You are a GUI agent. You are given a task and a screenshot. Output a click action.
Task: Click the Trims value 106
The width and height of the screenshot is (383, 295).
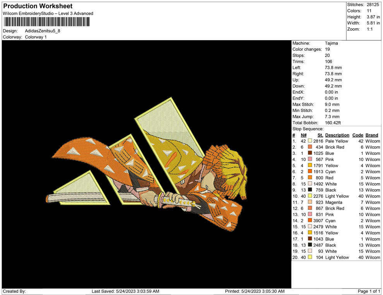[328, 62]
